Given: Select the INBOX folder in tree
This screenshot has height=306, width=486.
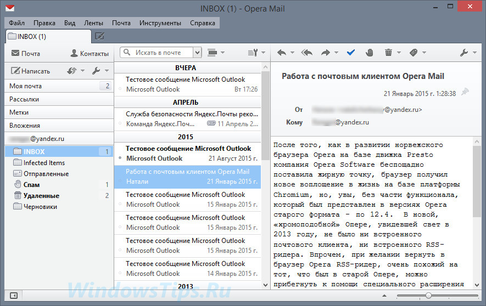Looking at the screenshot, I should [x=59, y=151].
